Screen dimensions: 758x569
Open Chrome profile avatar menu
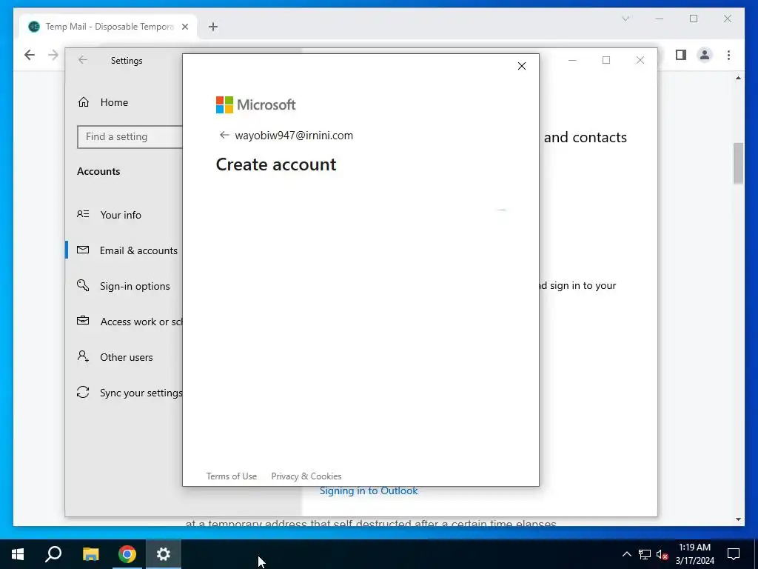pos(705,55)
